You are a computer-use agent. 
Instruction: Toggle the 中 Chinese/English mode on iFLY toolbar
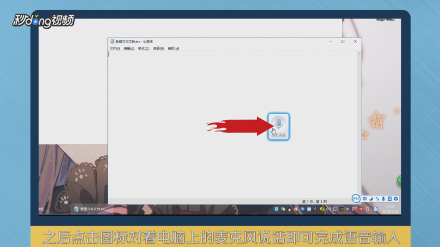pos(365,198)
